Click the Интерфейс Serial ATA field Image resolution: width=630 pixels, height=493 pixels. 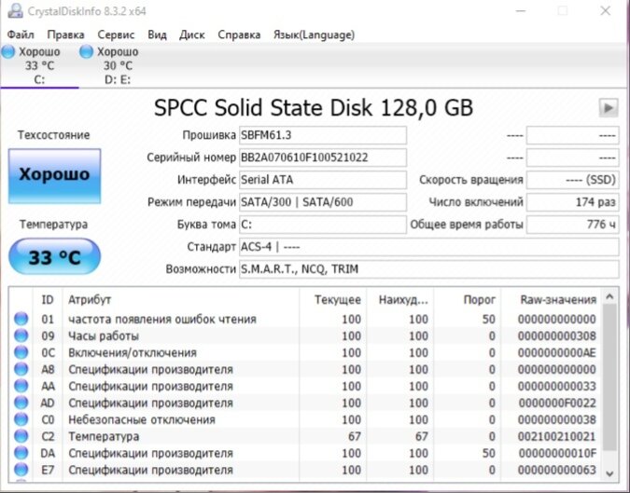coord(323,180)
